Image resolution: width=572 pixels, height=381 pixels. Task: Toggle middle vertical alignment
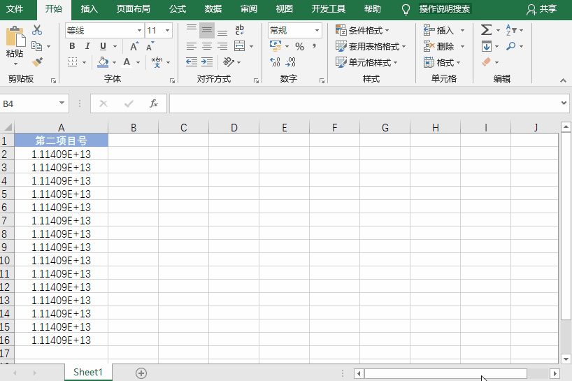pos(207,30)
